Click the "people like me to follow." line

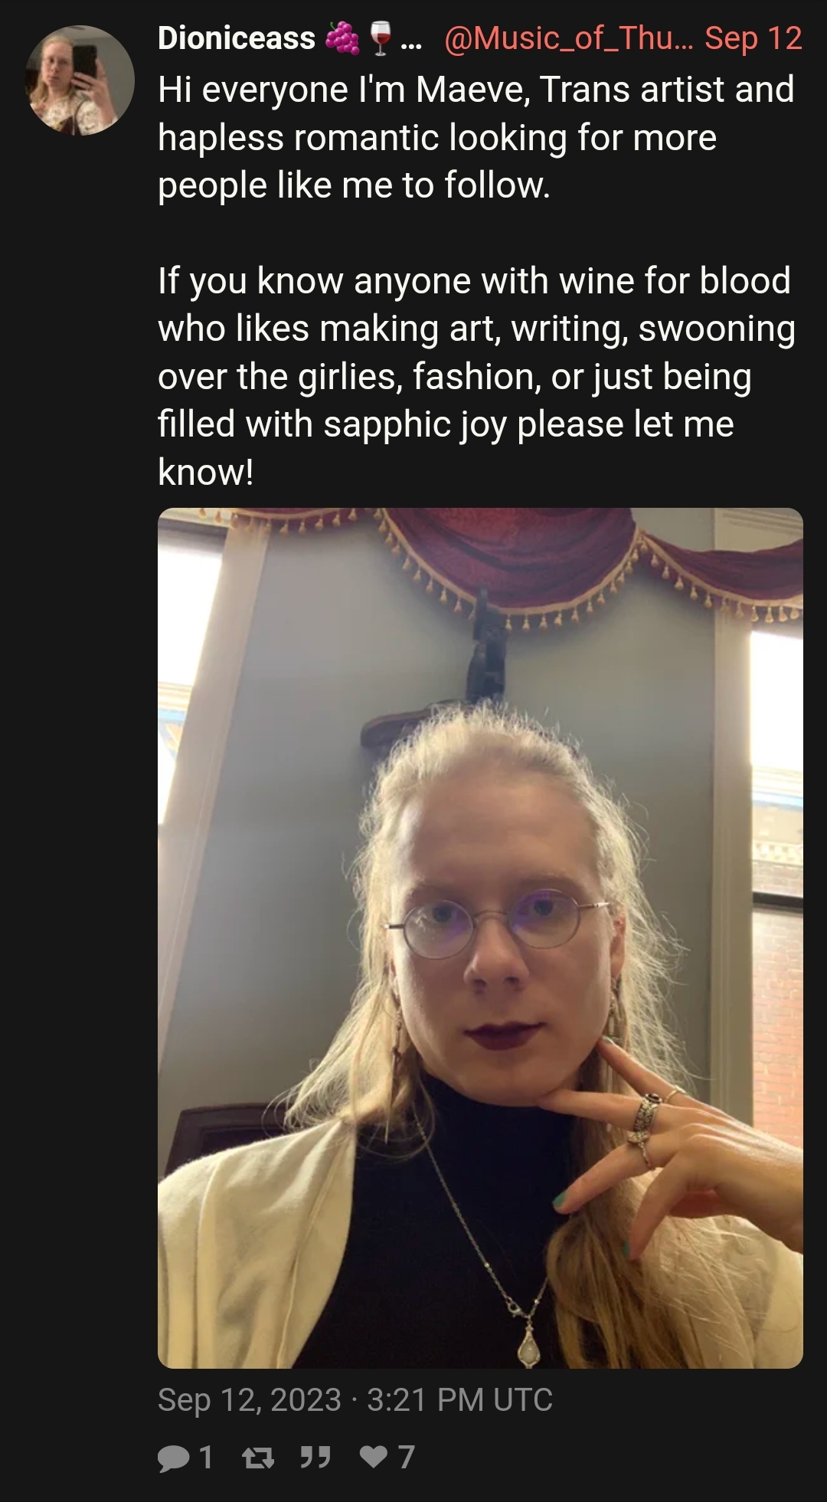tap(354, 185)
